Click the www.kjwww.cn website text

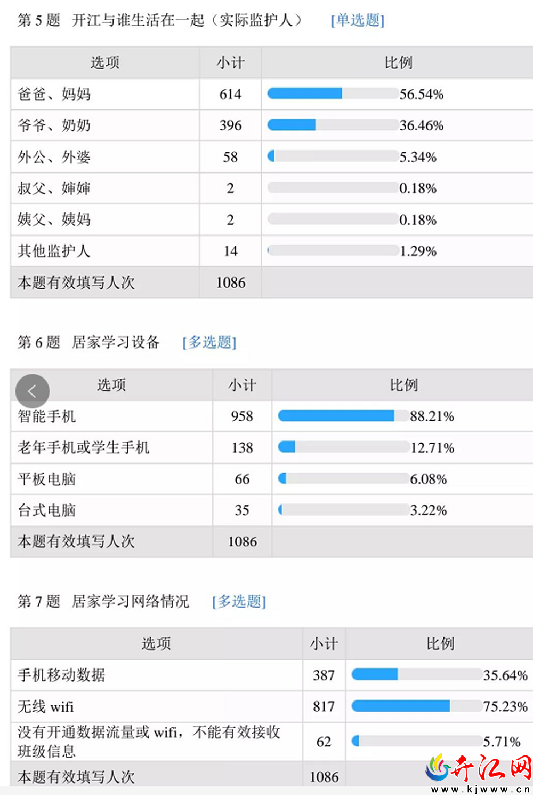pyautogui.click(x=480, y=789)
